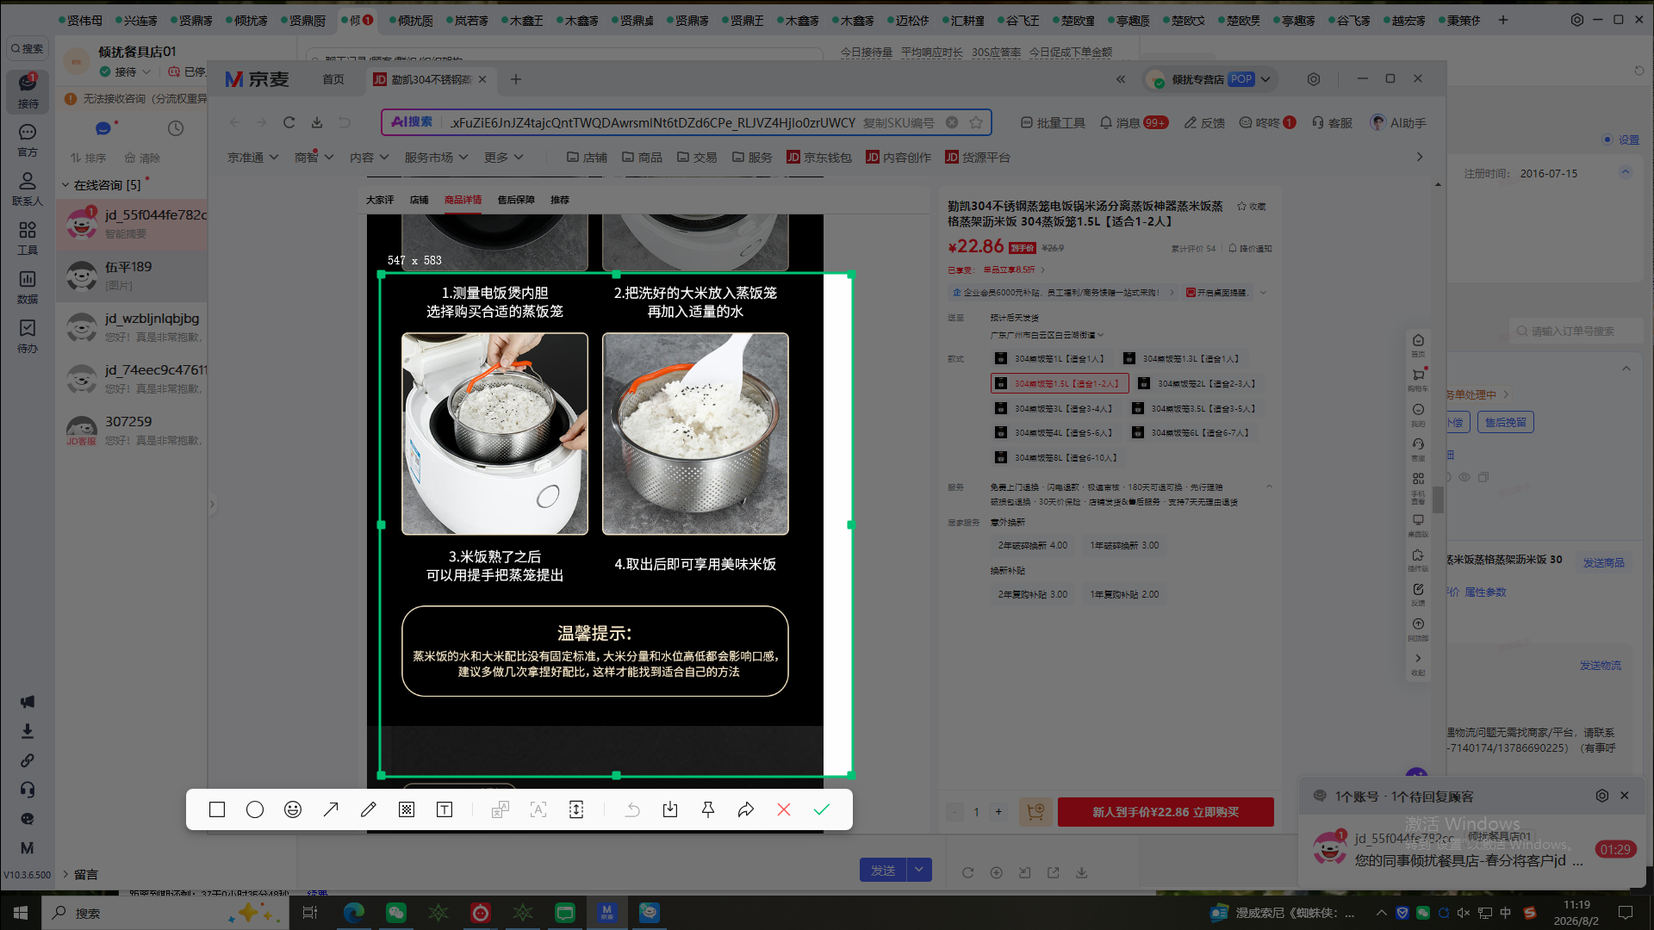This screenshot has width=1654, height=930.
Task: Collapse the 在线咨询 [5] group
Action: tap(65, 185)
